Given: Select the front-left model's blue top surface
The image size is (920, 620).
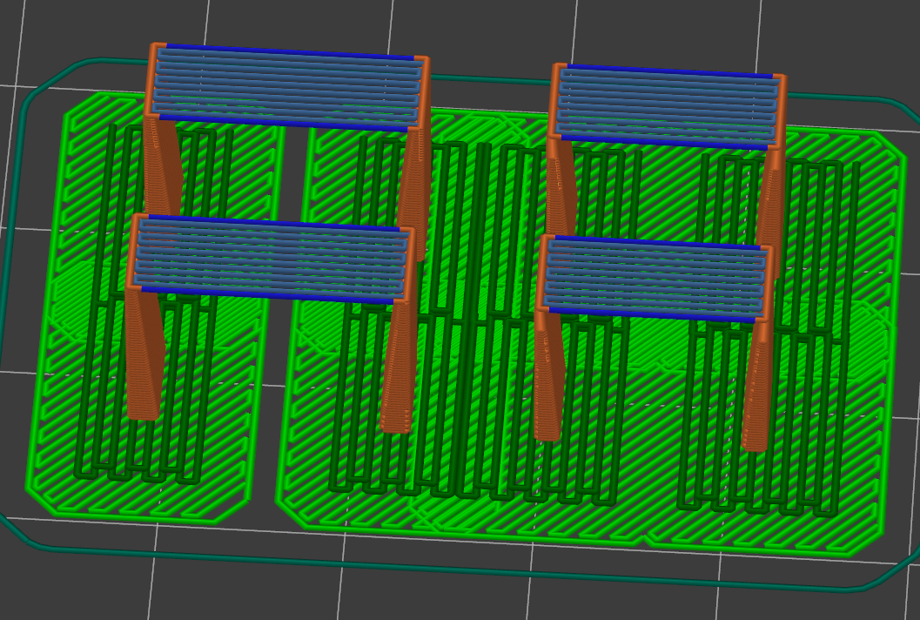Looking at the screenshot, I should coord(272,259).
